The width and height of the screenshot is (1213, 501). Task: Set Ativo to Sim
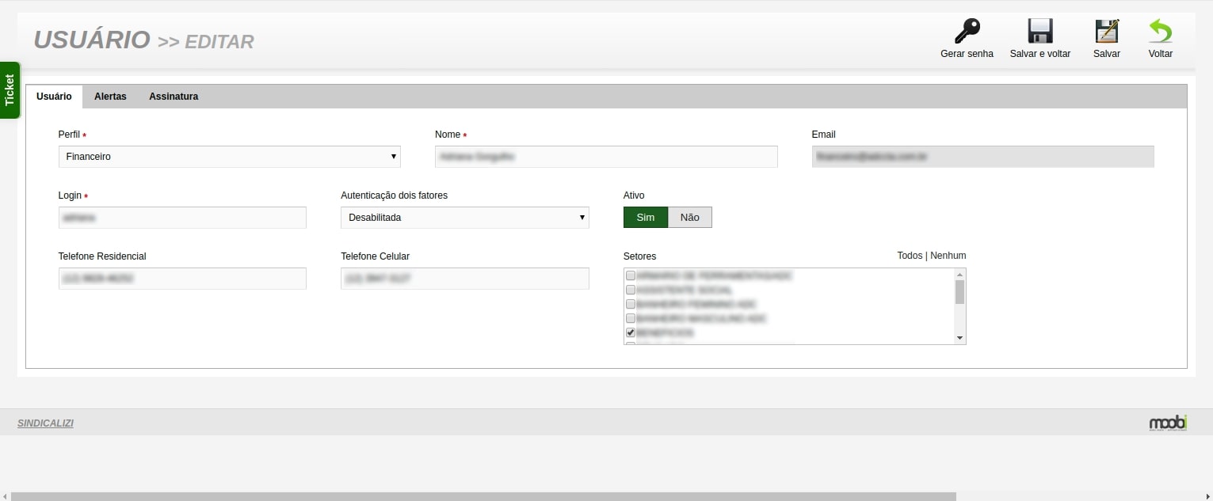646,217
